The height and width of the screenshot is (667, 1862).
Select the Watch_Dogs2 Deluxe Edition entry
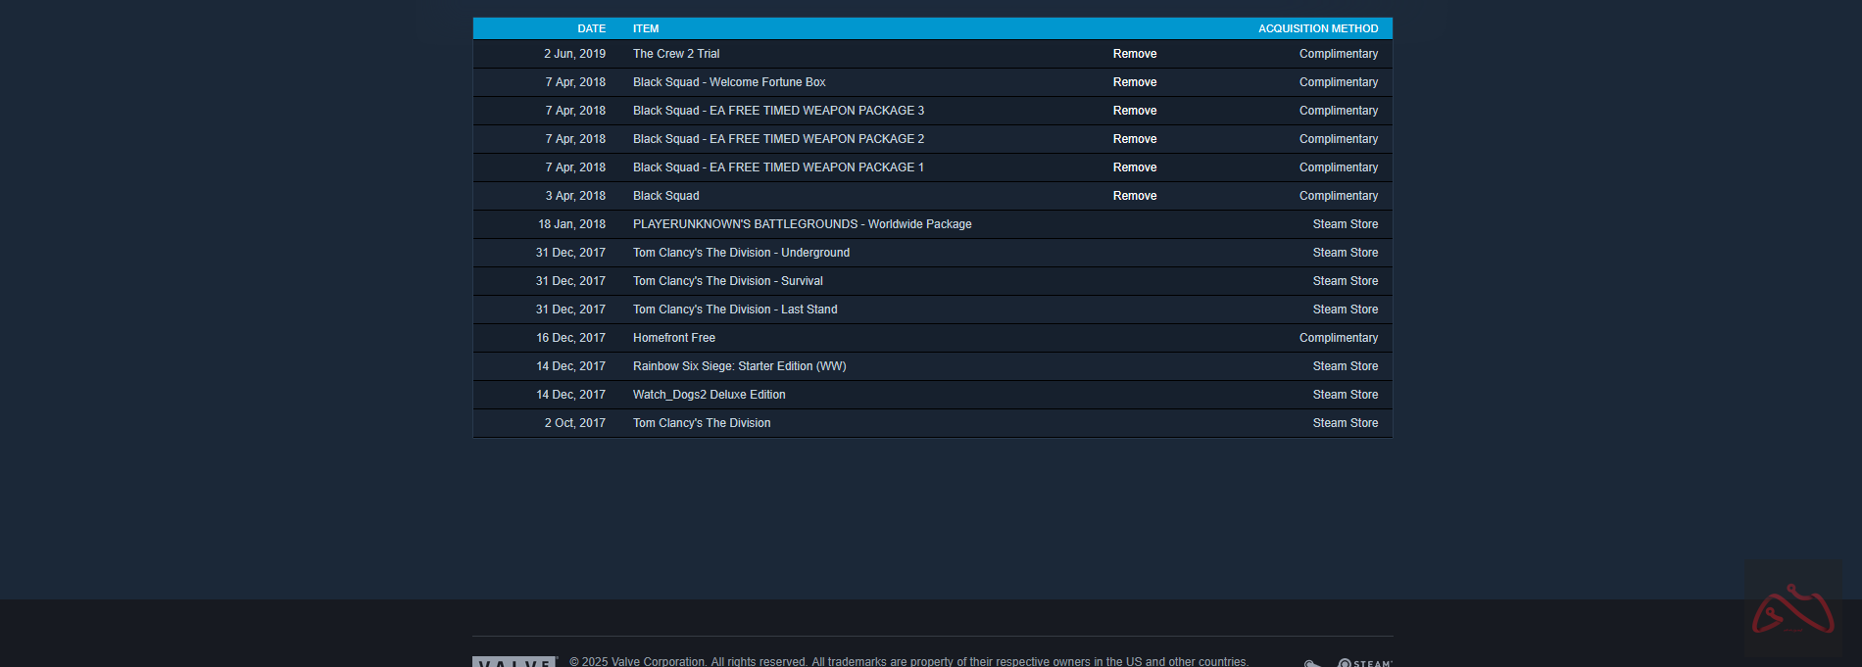[x=709, y=395]
